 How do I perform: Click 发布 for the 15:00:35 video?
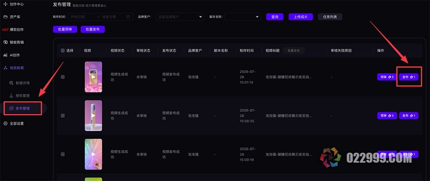click(x=408, y=116)
